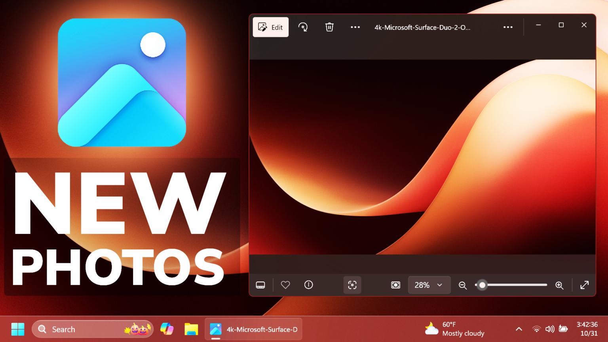Viewport: 608px width, 342px height.
Task: Open the file information panel
Action: tap(308, 285)
